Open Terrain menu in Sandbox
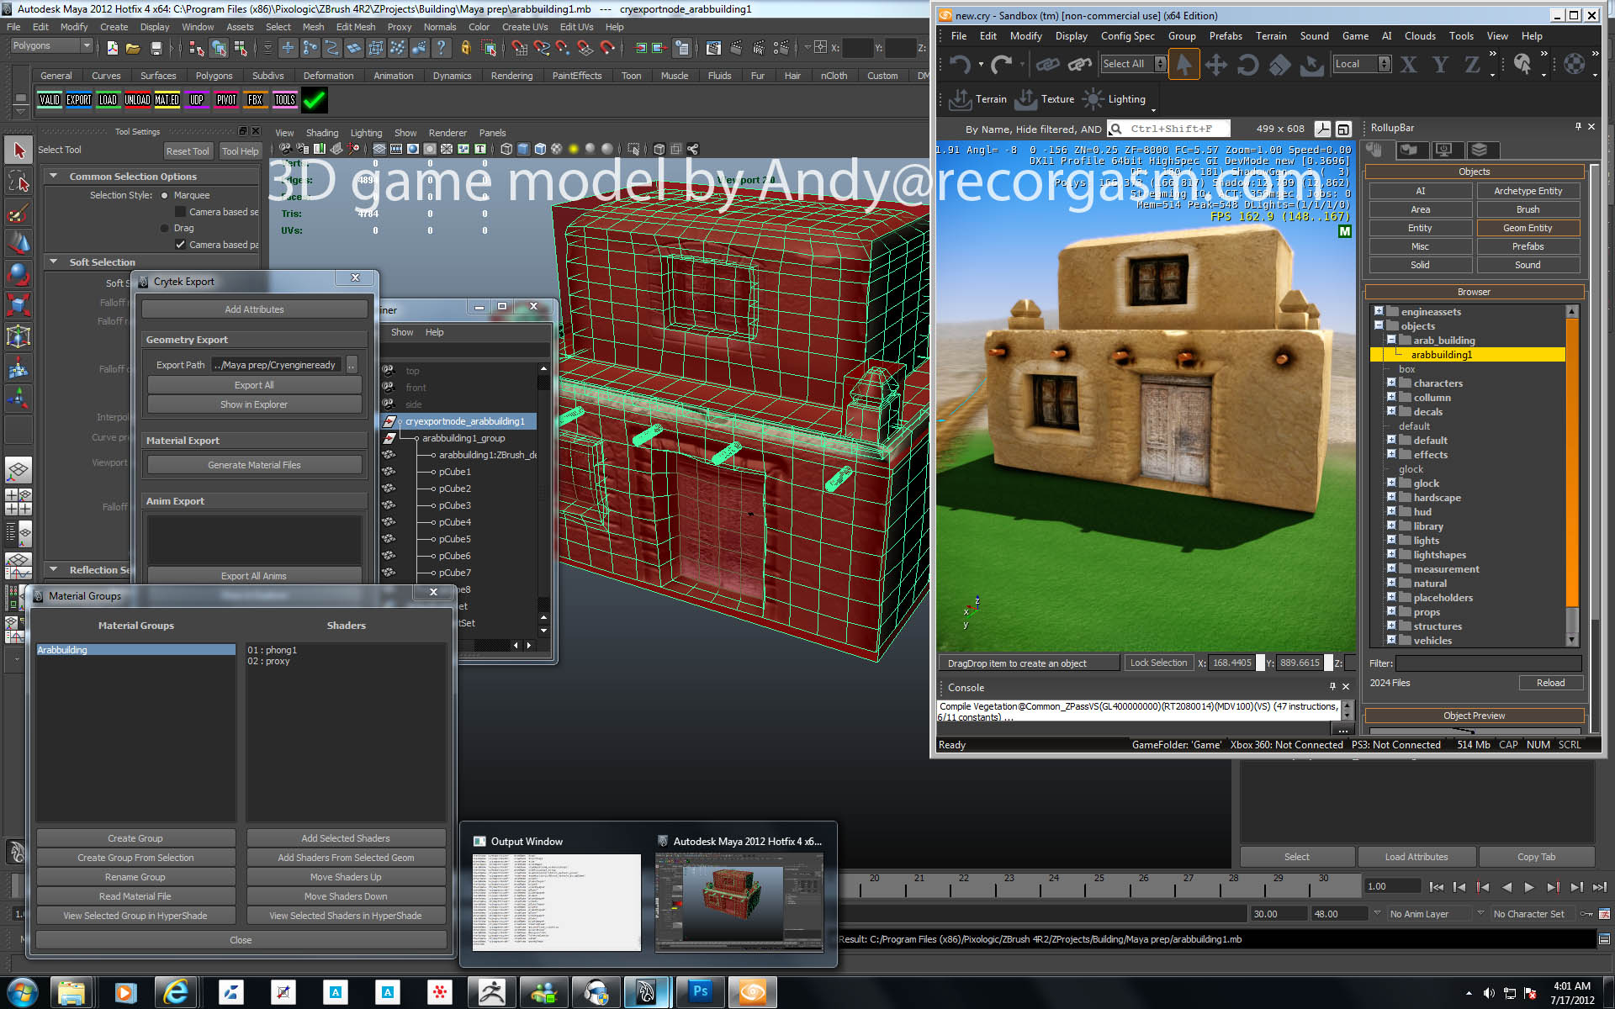The height and width of the screenshot is (1009, 1615). click(1271, 36)
